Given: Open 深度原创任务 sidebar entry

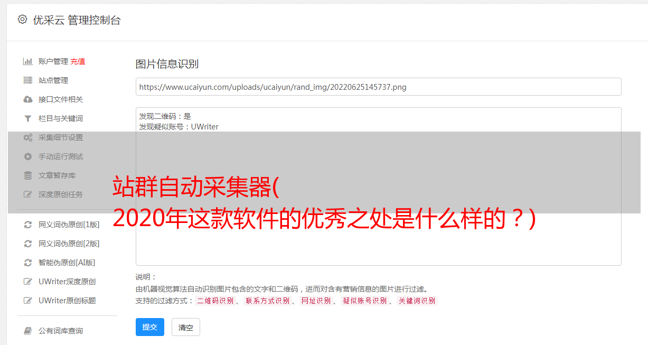Looking at the screenshot, I should 61,194.
